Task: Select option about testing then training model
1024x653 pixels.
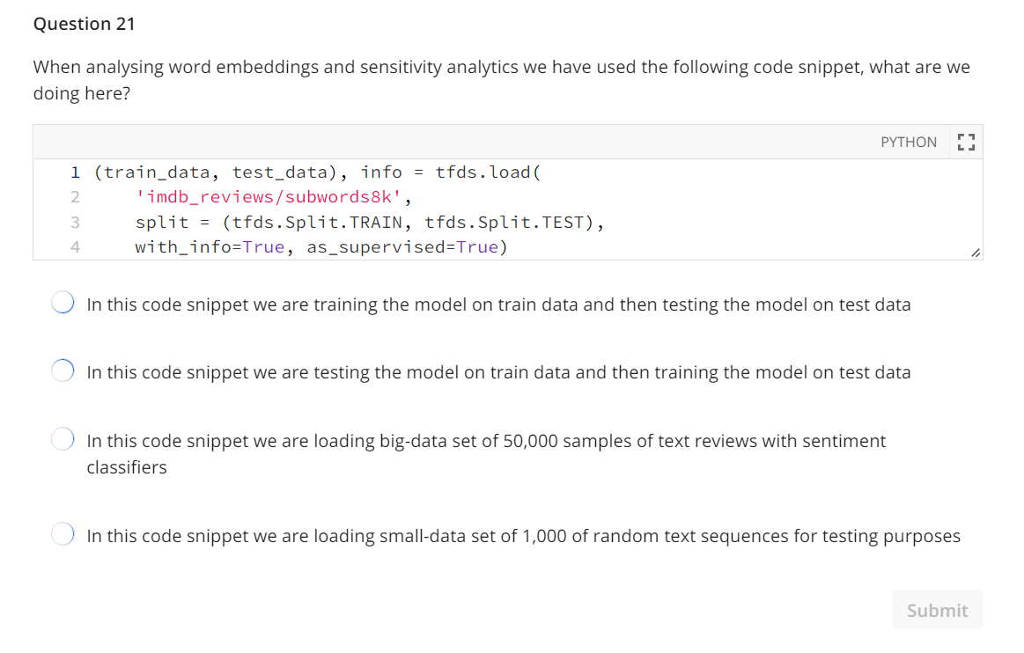Action: (63, 371)
